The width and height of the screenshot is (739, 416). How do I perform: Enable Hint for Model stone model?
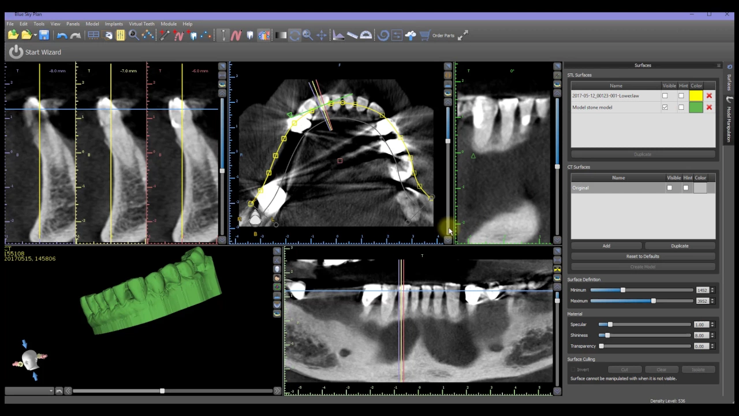(x=681, y=107)
